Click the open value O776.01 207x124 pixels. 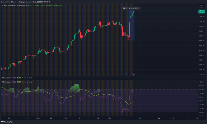29,5
